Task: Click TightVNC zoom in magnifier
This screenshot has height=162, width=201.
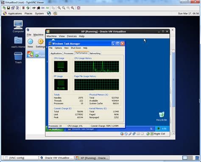Action: (59, 8)
